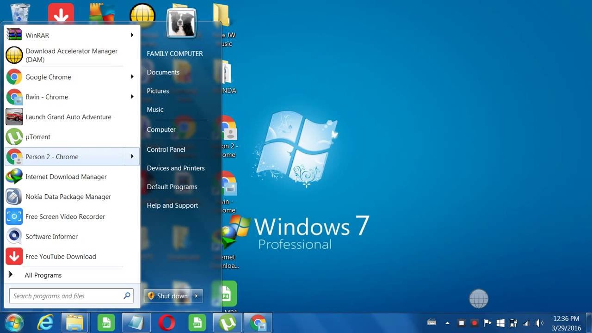Open File Explorer folder on taskbar

[x=75, y=322]
